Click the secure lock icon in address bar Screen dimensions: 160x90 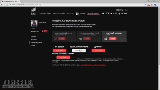(x=11, y=5)
